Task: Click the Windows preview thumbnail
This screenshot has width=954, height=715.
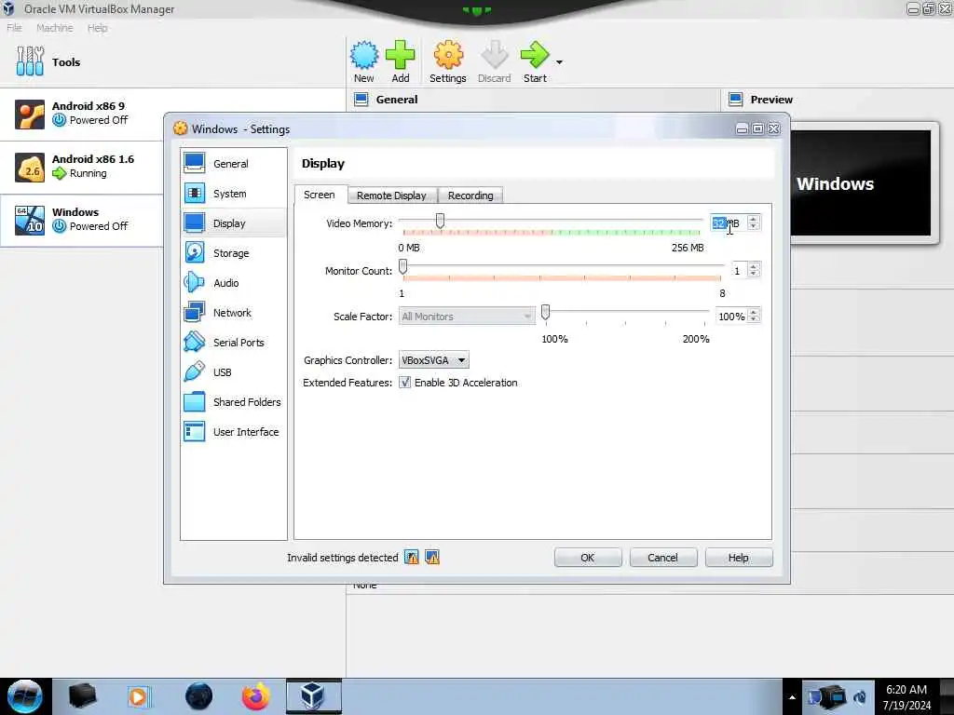Action: pos(860,183)
